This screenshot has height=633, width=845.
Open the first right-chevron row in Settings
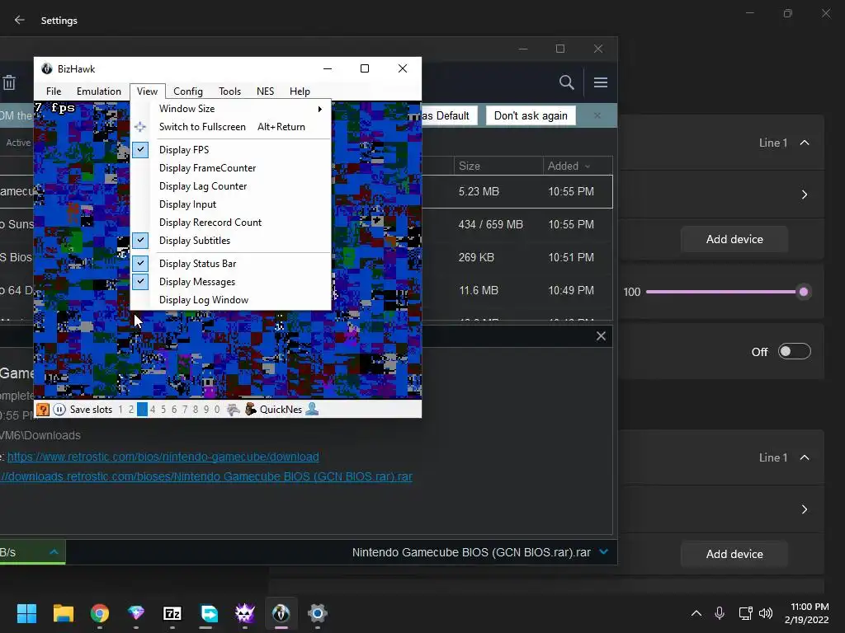805,195
